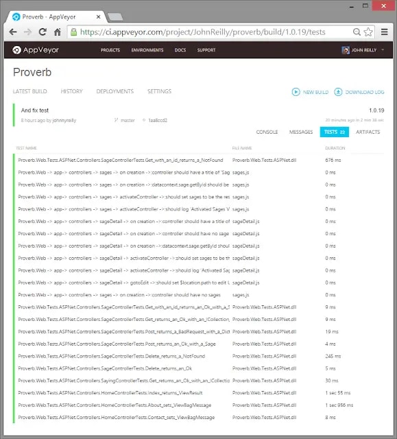
Task: Select the SayingControllerTests Get_returns test row
Action: click(x=200, y=381)
